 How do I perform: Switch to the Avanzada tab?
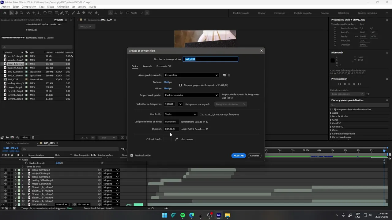[147, 66]
